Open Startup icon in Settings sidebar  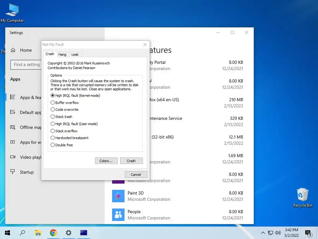[x=12, y=172]
